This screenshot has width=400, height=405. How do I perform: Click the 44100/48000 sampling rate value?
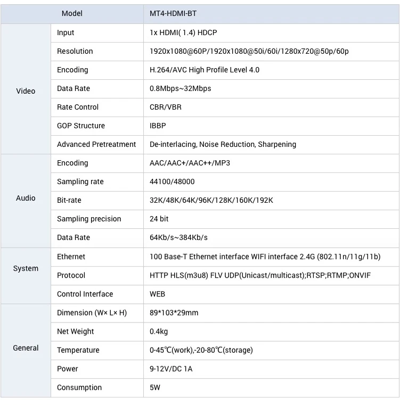(172, 181)
